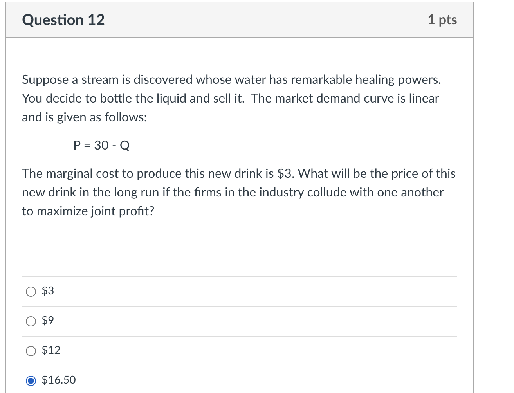Choose the $12 answer choice

[x=31, y=351]
